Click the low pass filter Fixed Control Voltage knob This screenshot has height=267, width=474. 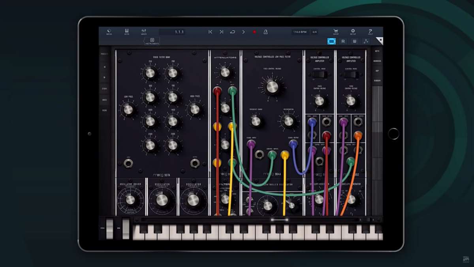point(272,87)
